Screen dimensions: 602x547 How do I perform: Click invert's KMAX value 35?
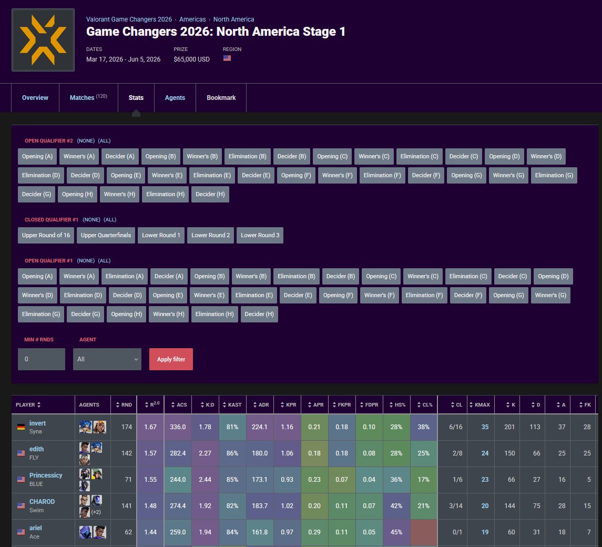click(x=485, y=427)
